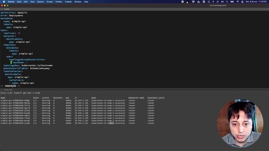
Task: Click the READINESS GATES column header
Action: click(x=156, y=98)
